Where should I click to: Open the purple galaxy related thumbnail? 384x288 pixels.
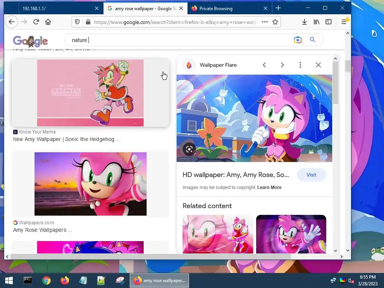coord(291,234)
